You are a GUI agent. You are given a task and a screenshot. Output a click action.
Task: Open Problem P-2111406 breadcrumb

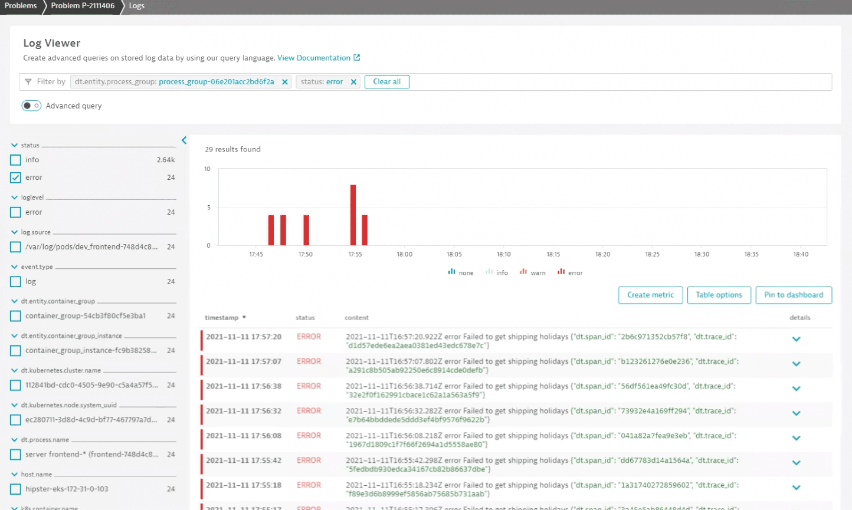[x=83, y=6]
